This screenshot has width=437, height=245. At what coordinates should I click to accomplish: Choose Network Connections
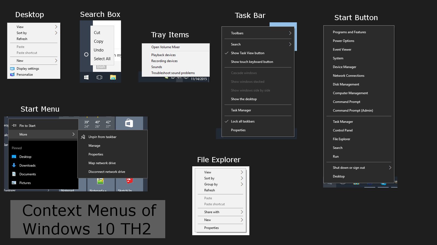pos(349,76)
